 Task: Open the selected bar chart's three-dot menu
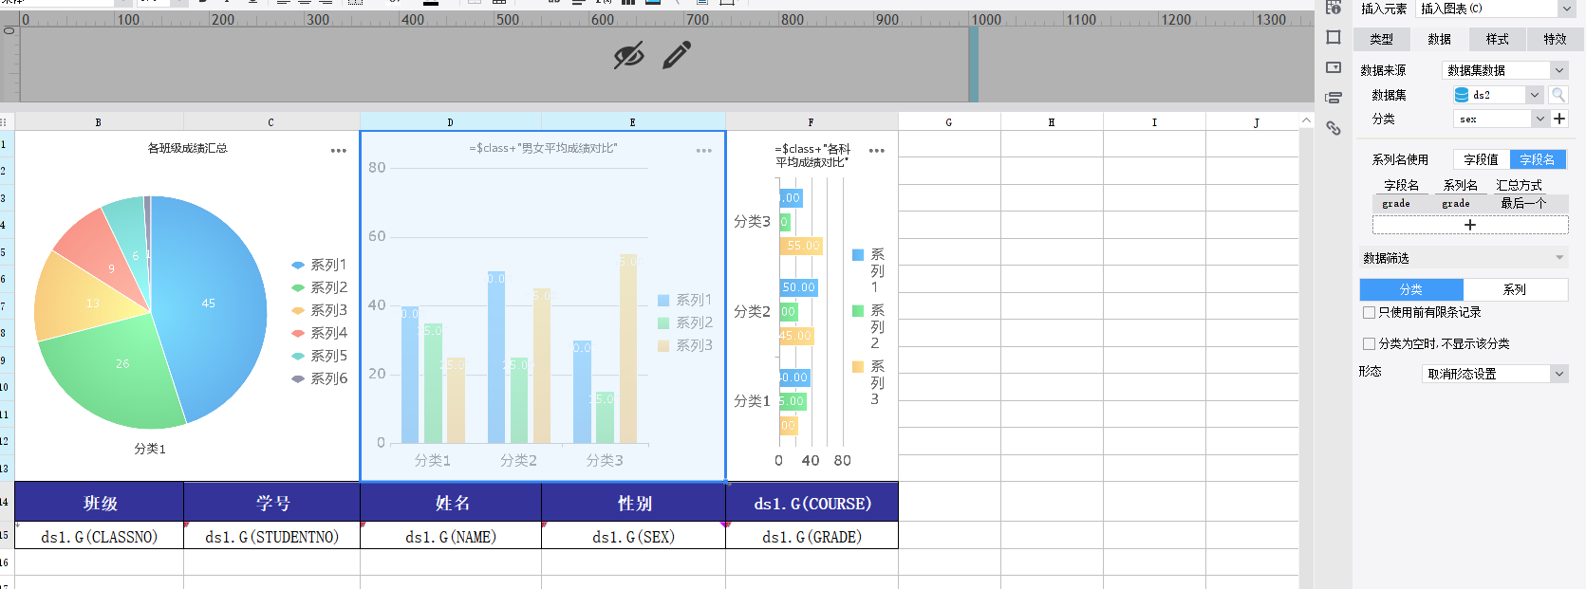point(703,151)
